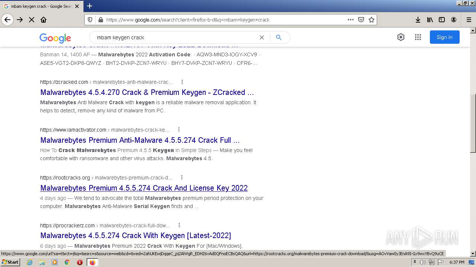The height and width of the screenshot is (267, 476).
Task: Switch to the Firefox taskbar button
Action: (x=92, y=262)
